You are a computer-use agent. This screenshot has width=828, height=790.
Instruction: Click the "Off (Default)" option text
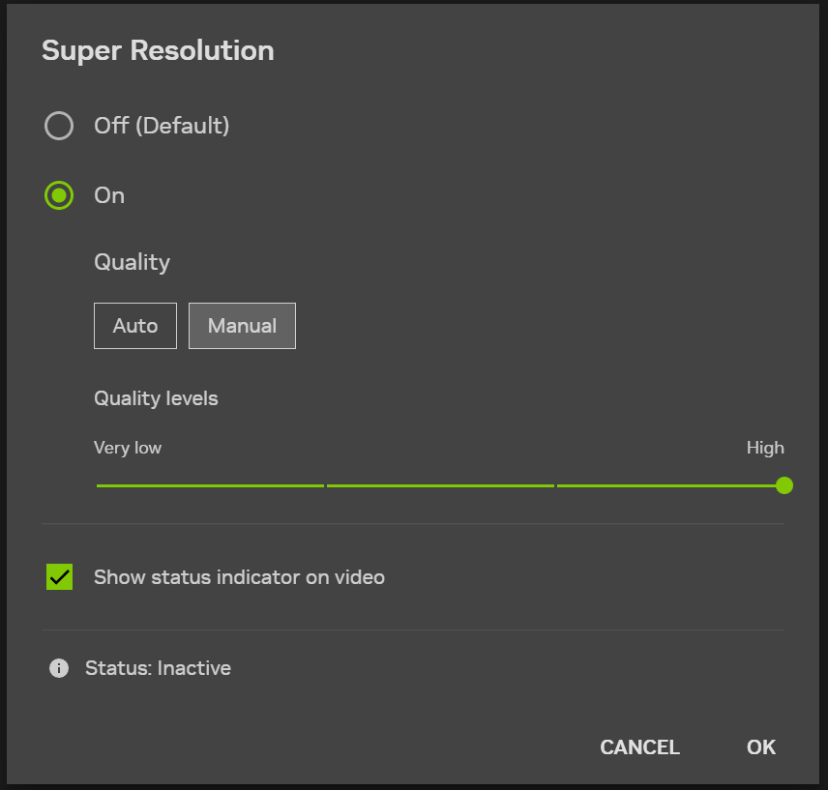point(162,126)
